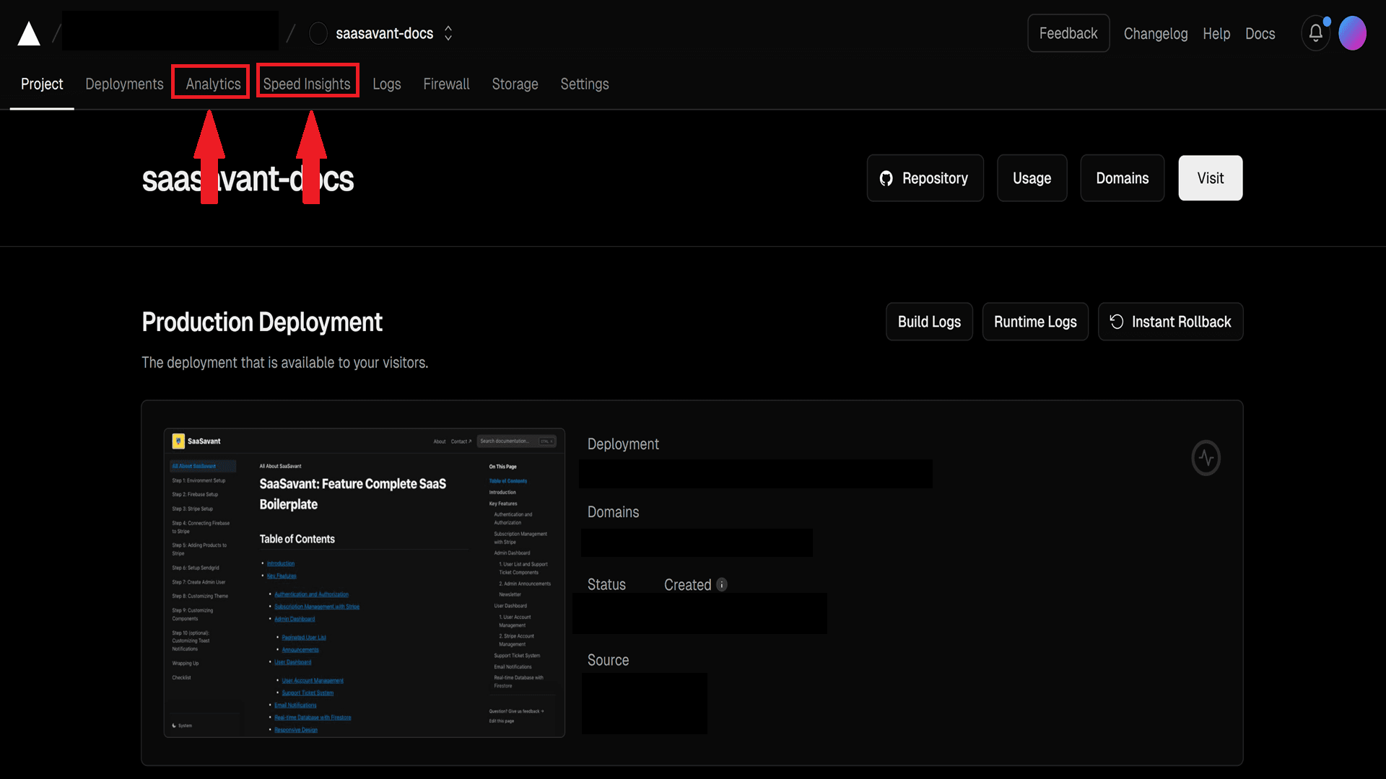The image size is (1386, 779).
Task: Open the Logs tab
Action: (386, 84)
